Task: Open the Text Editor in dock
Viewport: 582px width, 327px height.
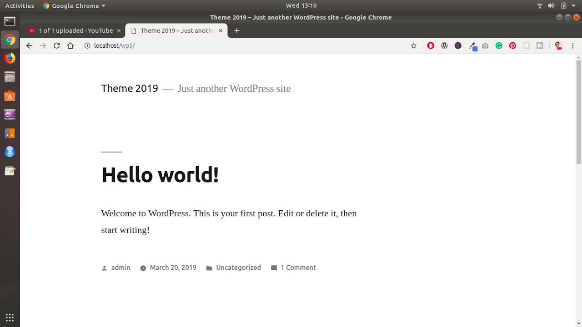Action: 10,171
